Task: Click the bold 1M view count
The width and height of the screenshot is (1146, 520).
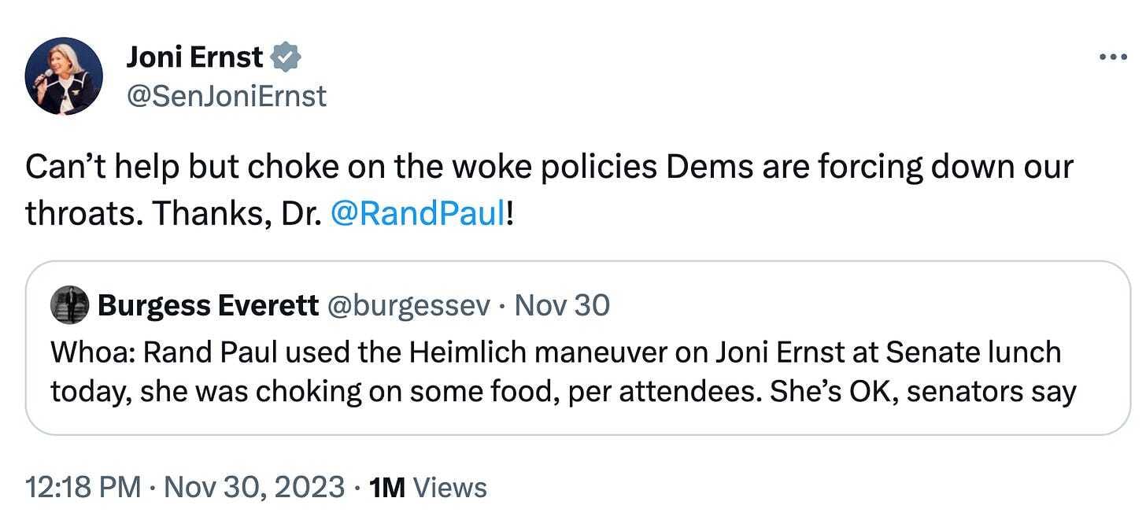Action: tap(387, 488)
